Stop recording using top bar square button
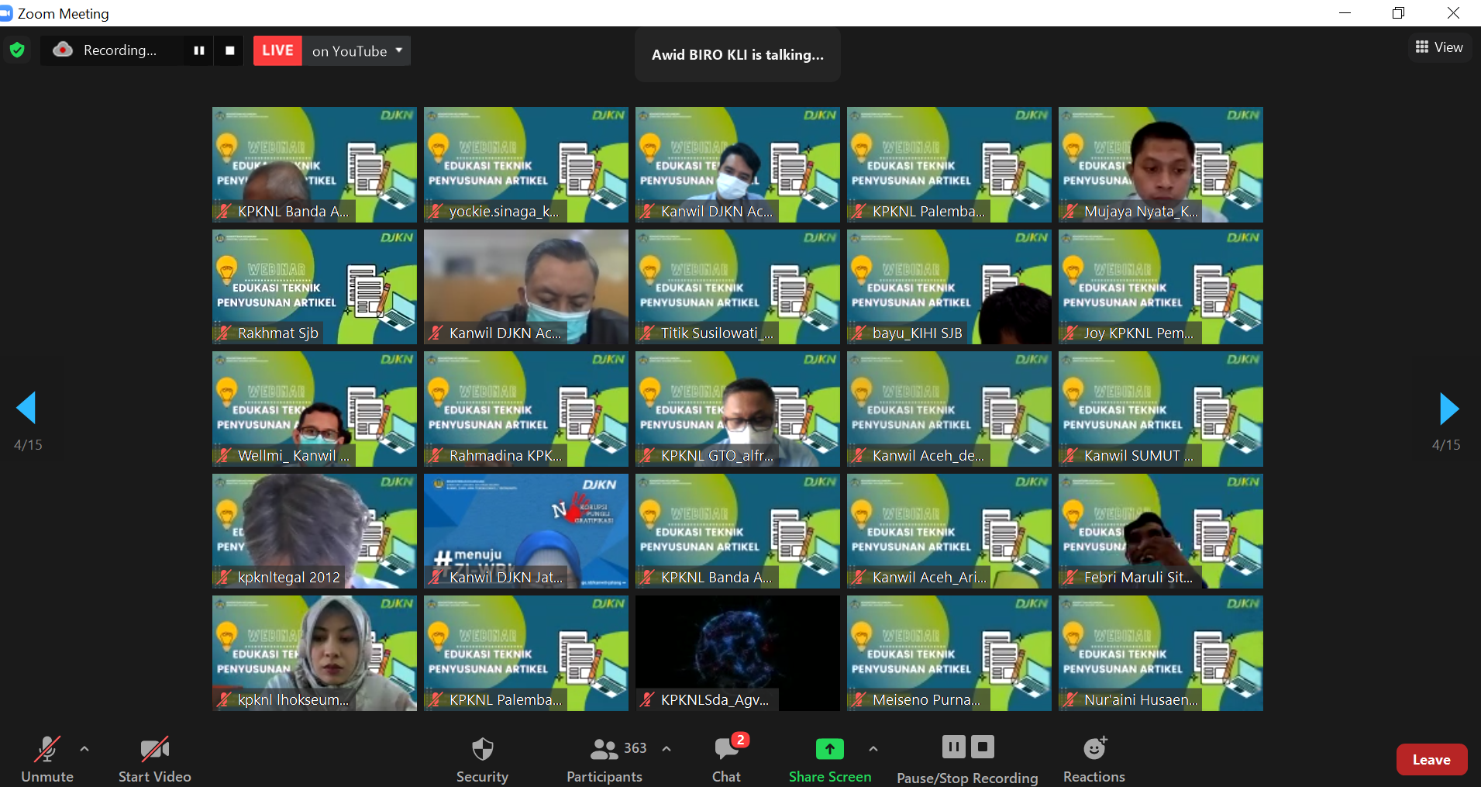 coord(229,50)
